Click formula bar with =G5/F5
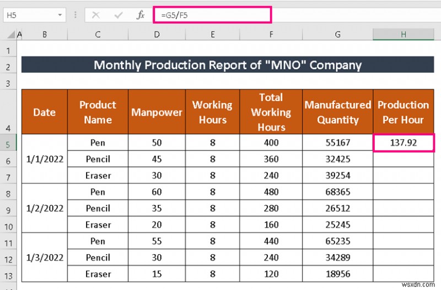This screenshot has width=441, height=290. [x=212, y=15]
